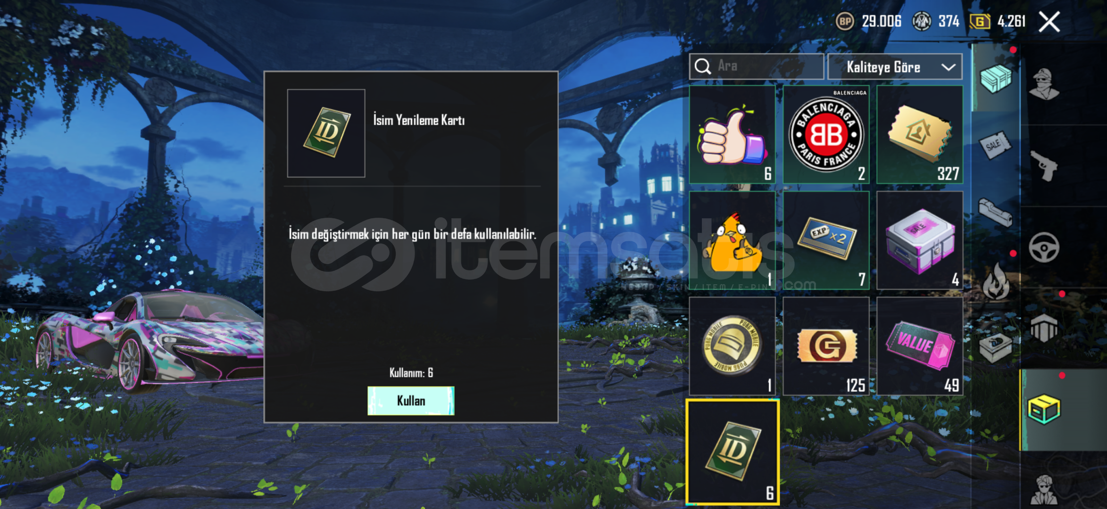Select the PUBG Mobile gold coin item
The image size is (1107, 509).
[x=732, y=346]
